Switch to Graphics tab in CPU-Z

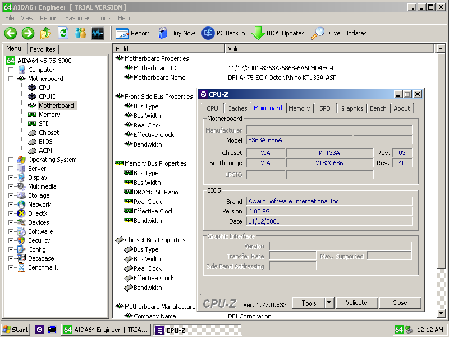click(x=352, y=108)
